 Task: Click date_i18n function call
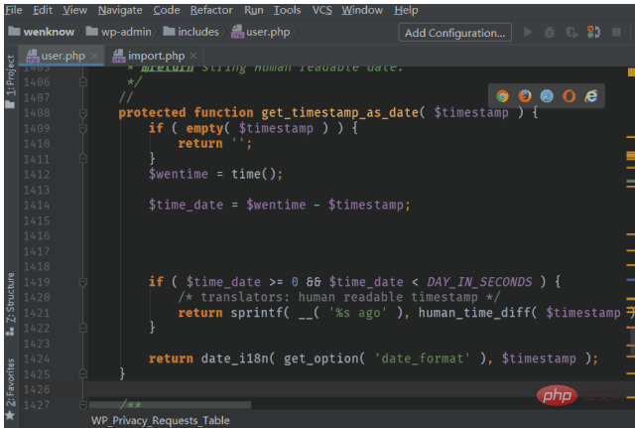[x=234, y=358]
